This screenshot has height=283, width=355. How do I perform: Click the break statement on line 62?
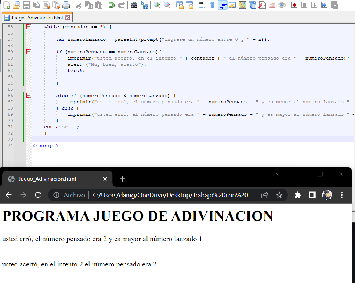coord(76,71)
